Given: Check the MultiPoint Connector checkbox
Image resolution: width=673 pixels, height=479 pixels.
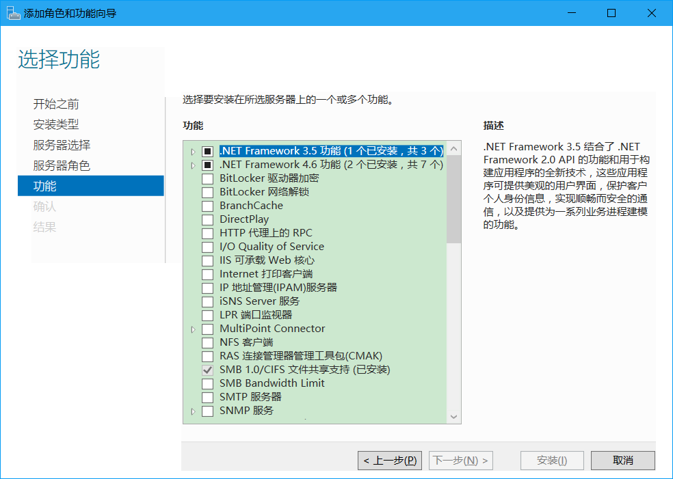Looking at the screenshot, I should tap(208, 329).
